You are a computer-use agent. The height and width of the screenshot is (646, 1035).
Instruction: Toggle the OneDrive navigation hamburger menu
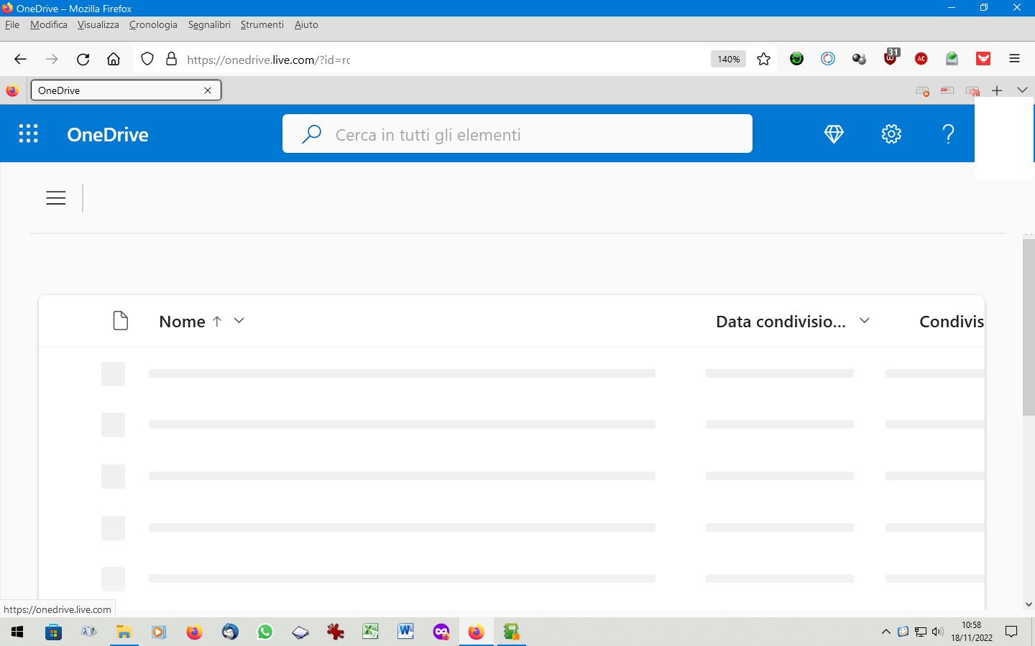point(56,198)
